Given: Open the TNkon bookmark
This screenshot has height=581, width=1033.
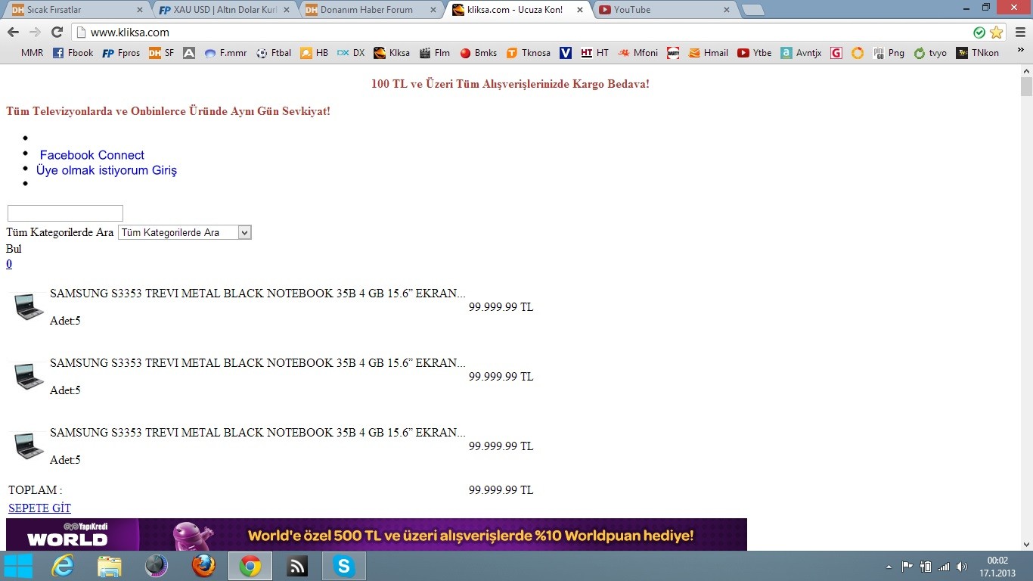Looking at the screenshot, I should tap(978, 53).
